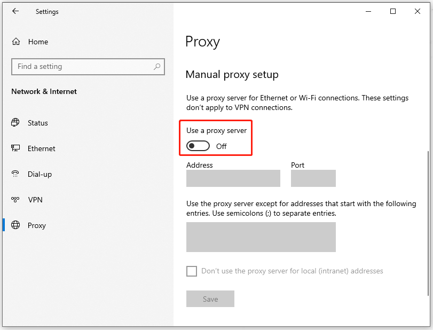
Task: Click the Port input field
Action: (313, 178)
